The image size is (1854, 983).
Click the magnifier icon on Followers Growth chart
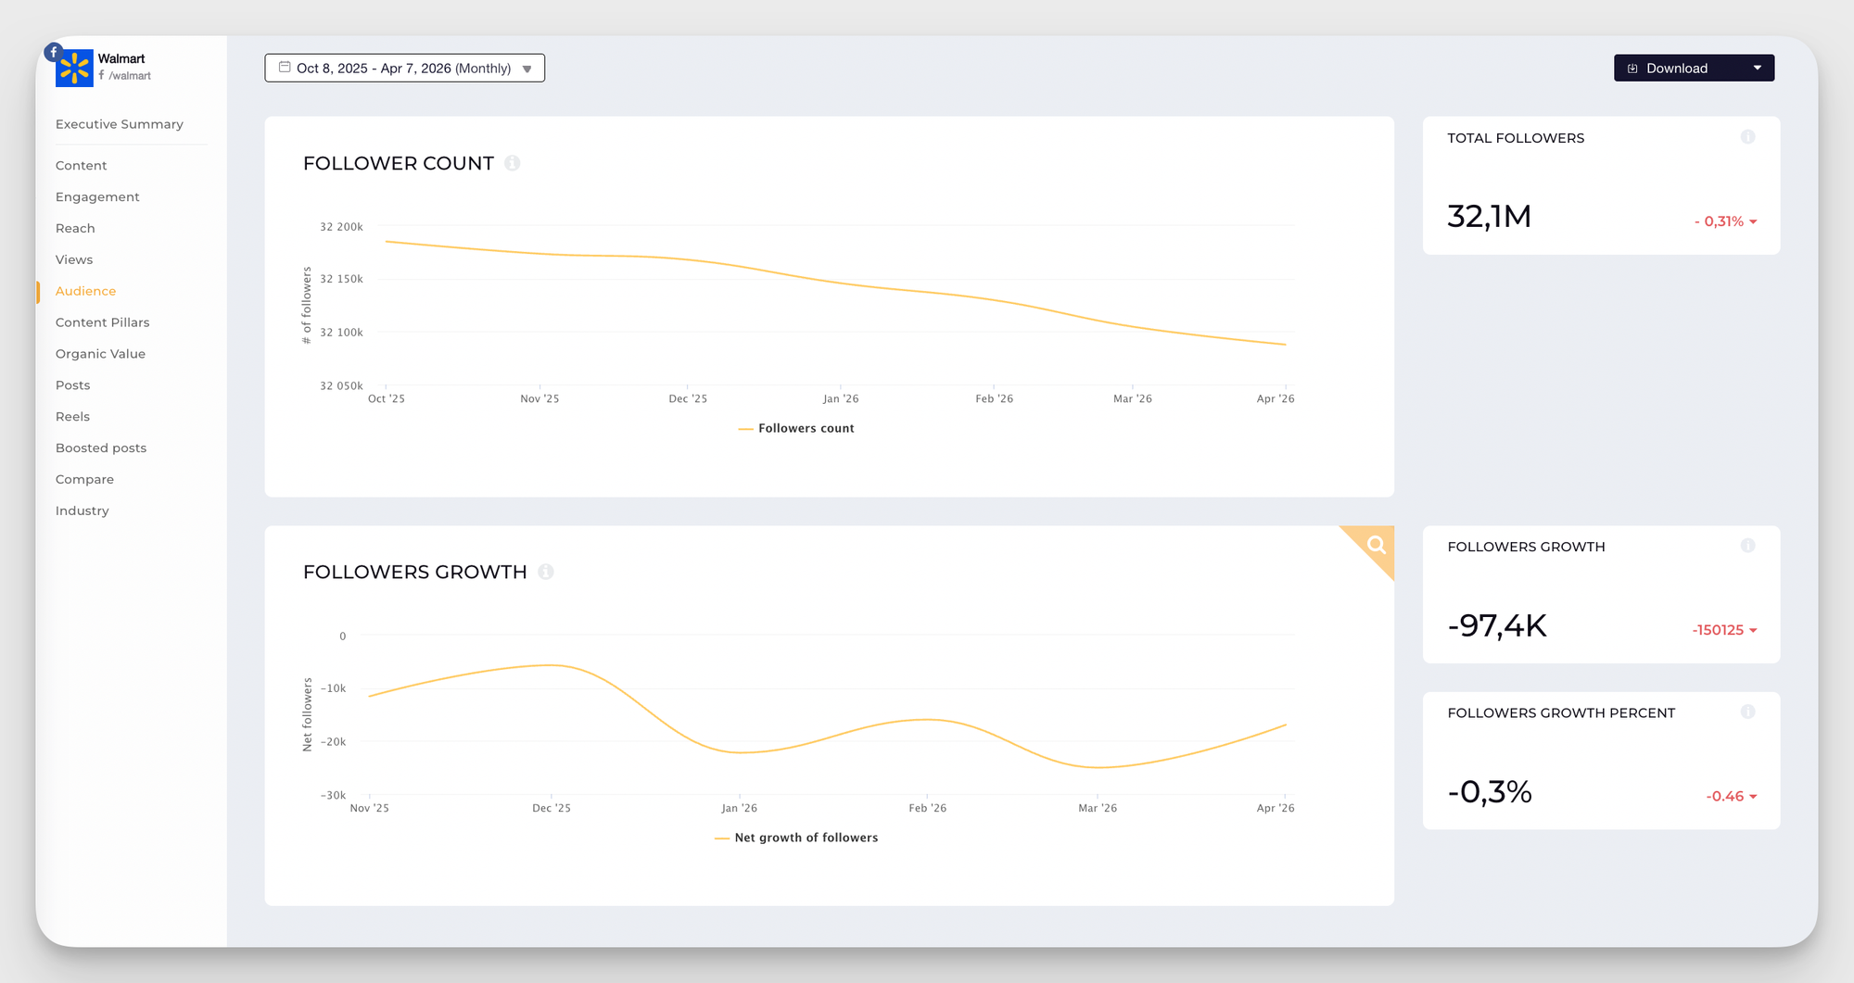click(1375, 547)
